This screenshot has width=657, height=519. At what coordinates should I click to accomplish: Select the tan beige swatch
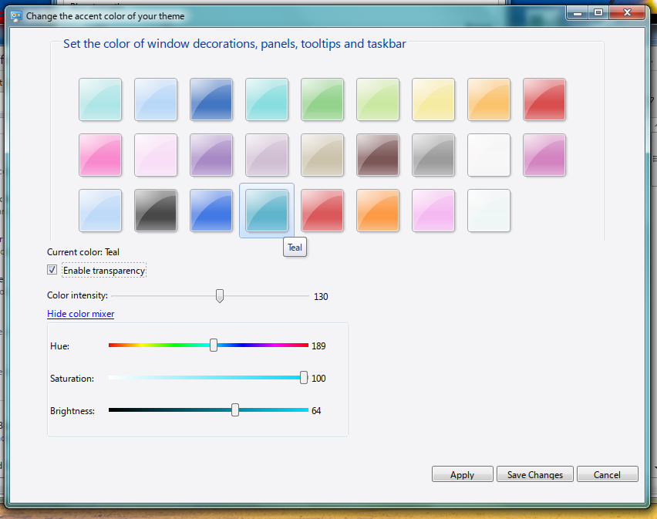[322, 155]
